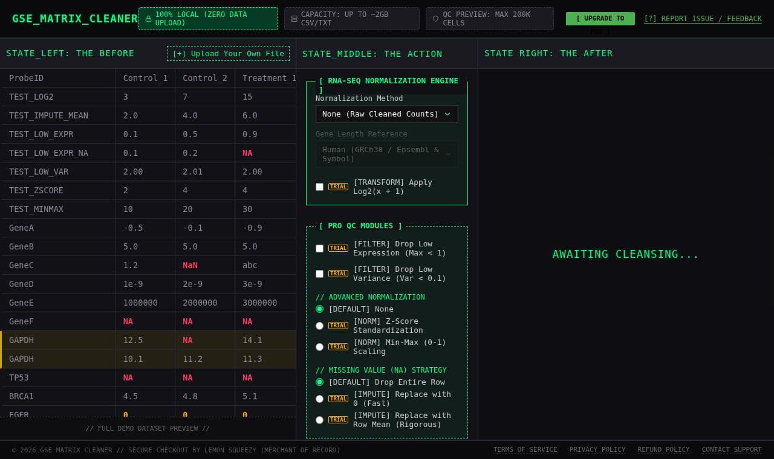Image resolution: width=774 pixels, height=459 pixels.
Task: Click the GeneF row label
Action: [x=21, y=321]
